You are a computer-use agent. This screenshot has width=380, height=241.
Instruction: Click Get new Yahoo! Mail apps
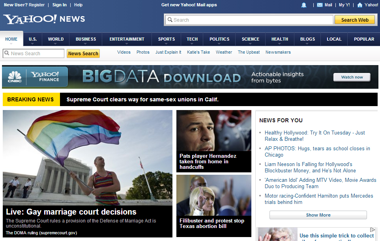coord(189,5)
